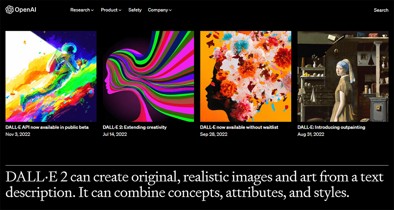Open the astronaut painting thumbnail

click(51, 76)
